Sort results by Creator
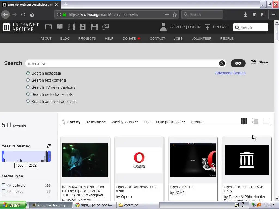 197,122
